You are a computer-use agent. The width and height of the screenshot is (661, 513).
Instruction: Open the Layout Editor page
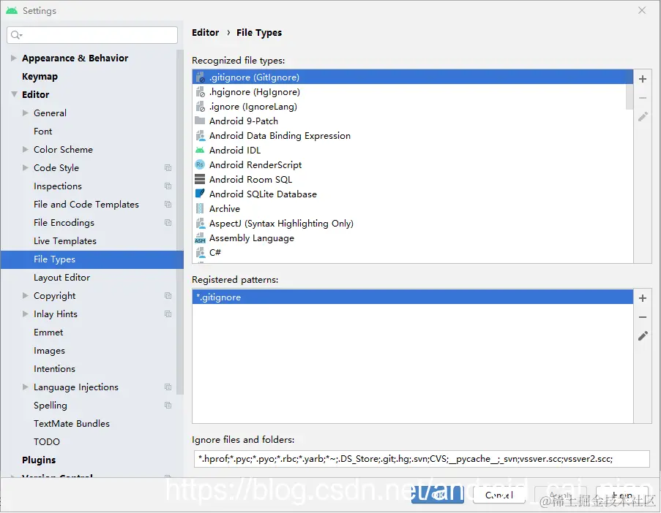pos(61,278)
